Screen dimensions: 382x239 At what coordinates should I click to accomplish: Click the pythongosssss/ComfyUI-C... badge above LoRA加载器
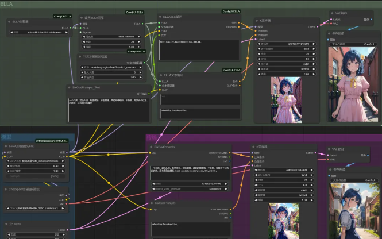(52, 141)
